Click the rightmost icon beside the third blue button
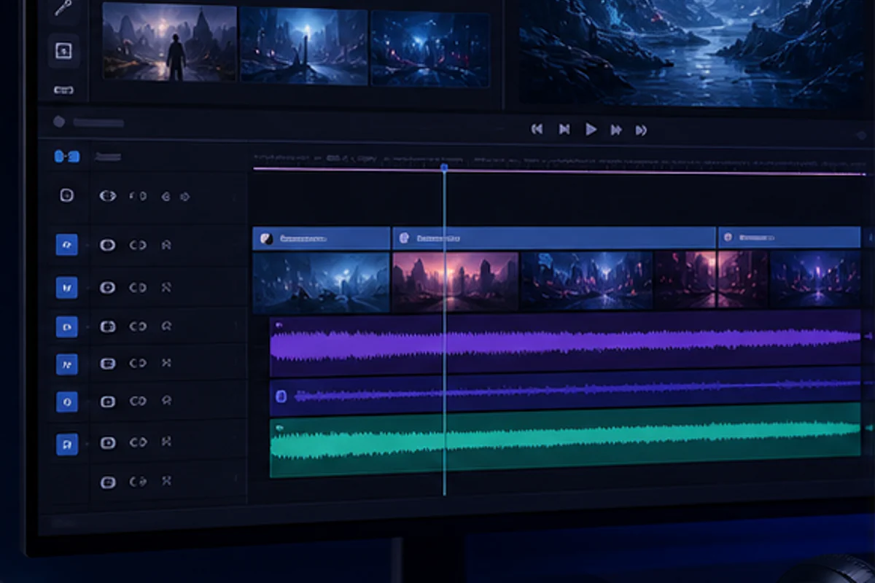The width and height of the screenshot is (875, 583). [x=166, y=326]
